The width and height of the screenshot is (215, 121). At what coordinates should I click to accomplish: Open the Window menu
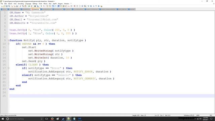(x=67, y=4)
